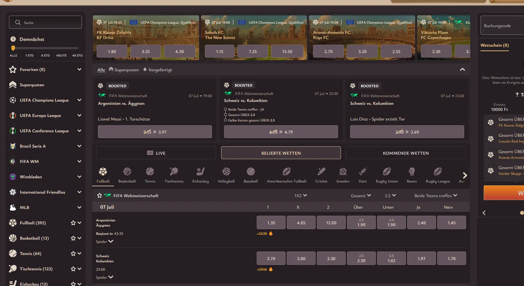Click the betslip previous arrow
The height and width of the screenshot is (286, 524).
tap(484, 213)
